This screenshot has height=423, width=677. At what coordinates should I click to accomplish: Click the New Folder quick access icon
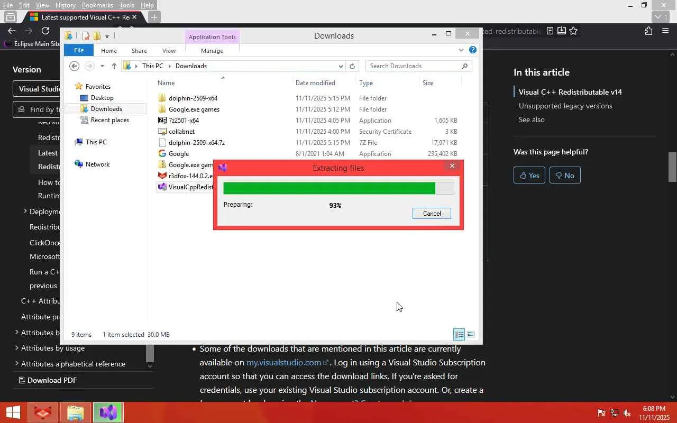(x=97, y=36)
